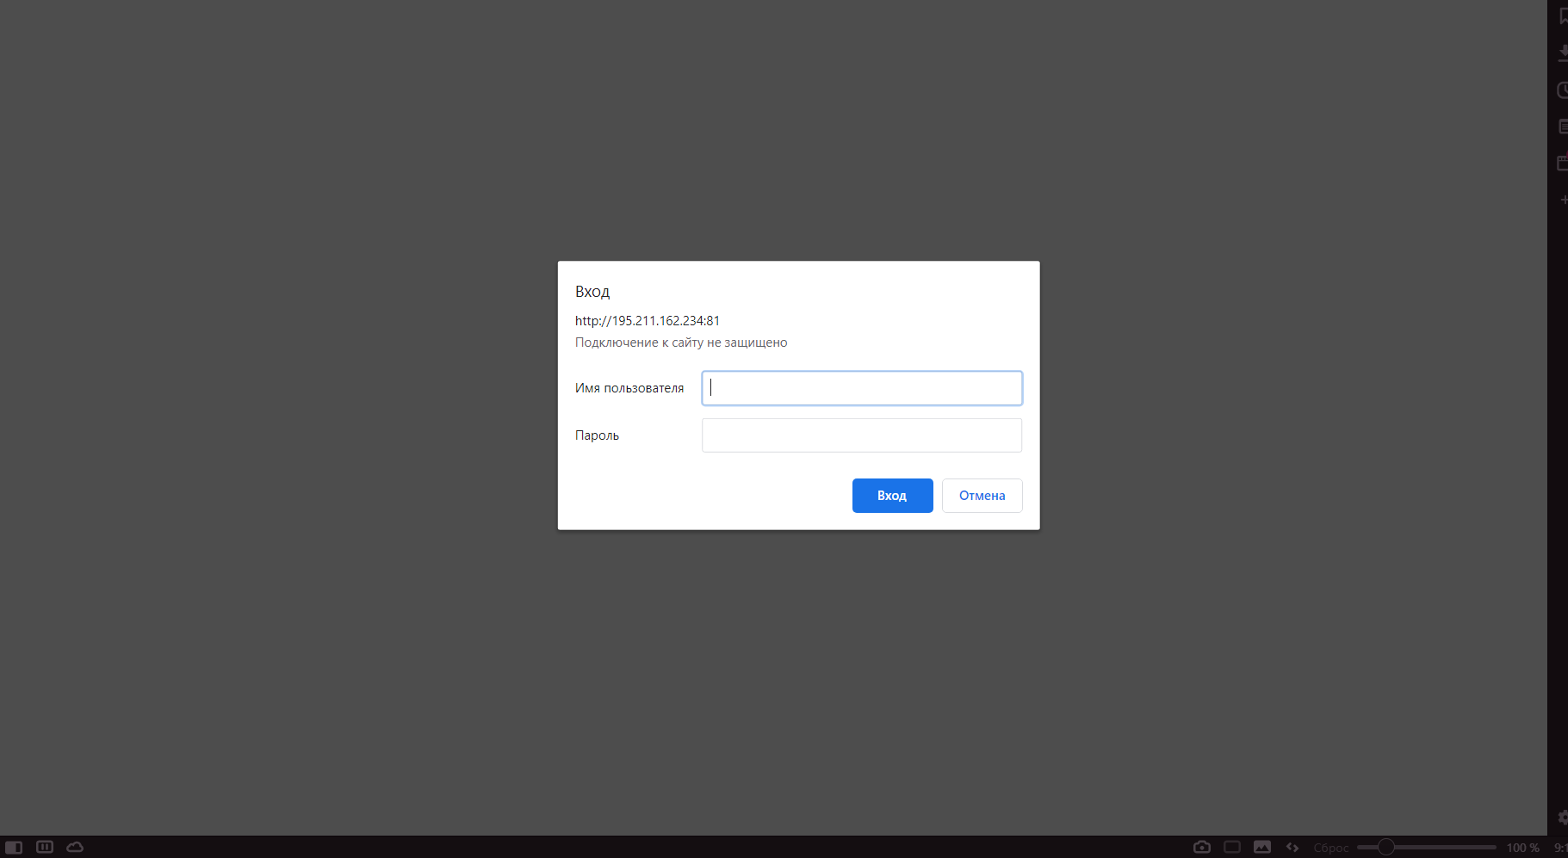
Task: Open the Bookmarks panel icon
Action: pos(1563,15)
